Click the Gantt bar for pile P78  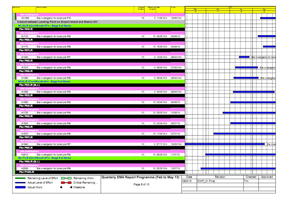click(268, 18)
